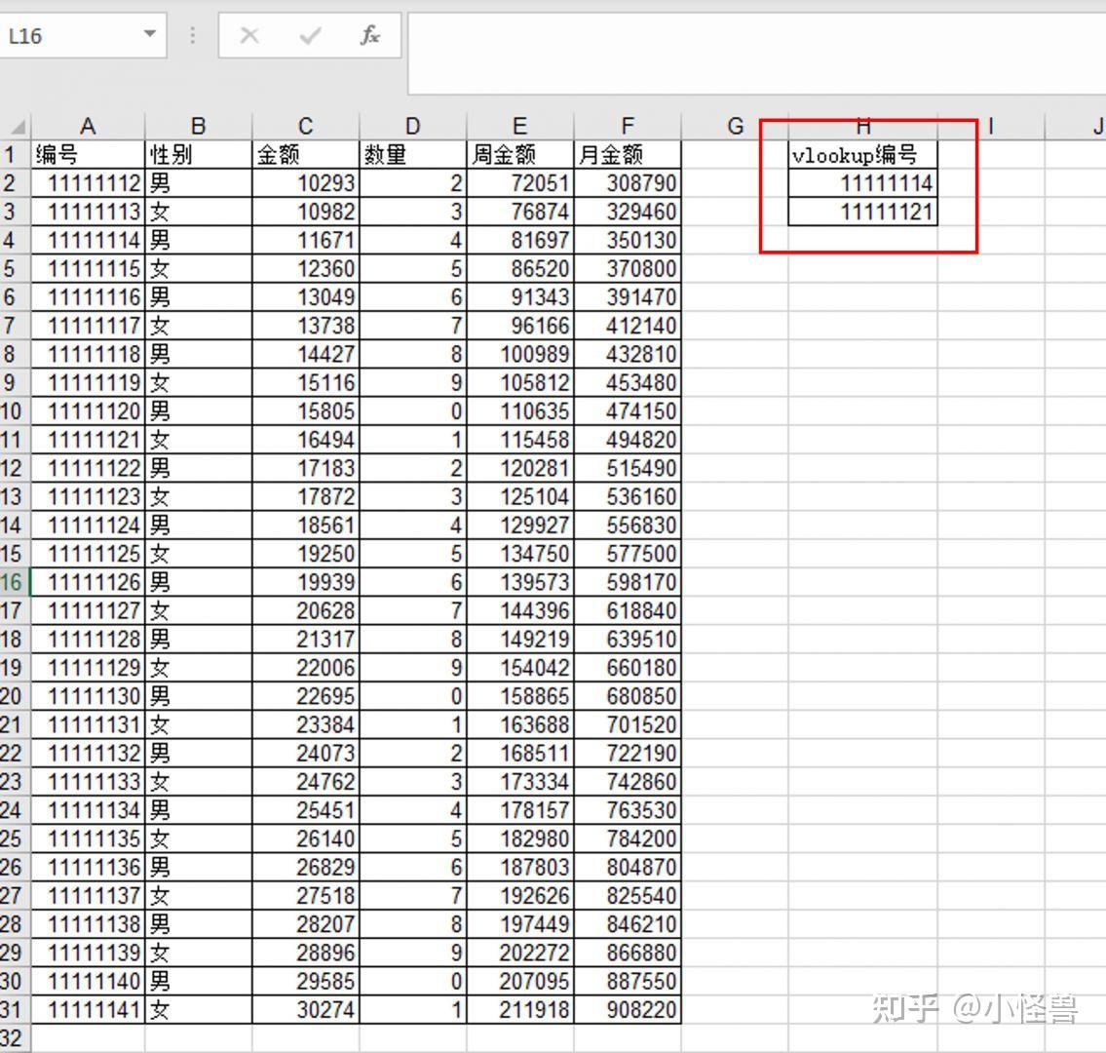Select column A header

[x=88, y=126]
